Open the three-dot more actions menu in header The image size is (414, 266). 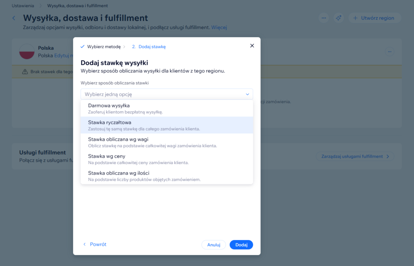click(x=323, y=18)
